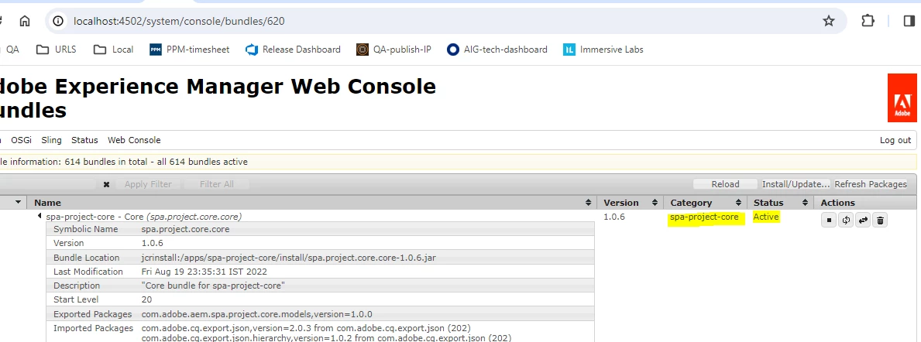Image resolution: width=921 pixels, height=342 pixels.
Task: Open the browser extensions puzzle icon
Action: (868, 21)
